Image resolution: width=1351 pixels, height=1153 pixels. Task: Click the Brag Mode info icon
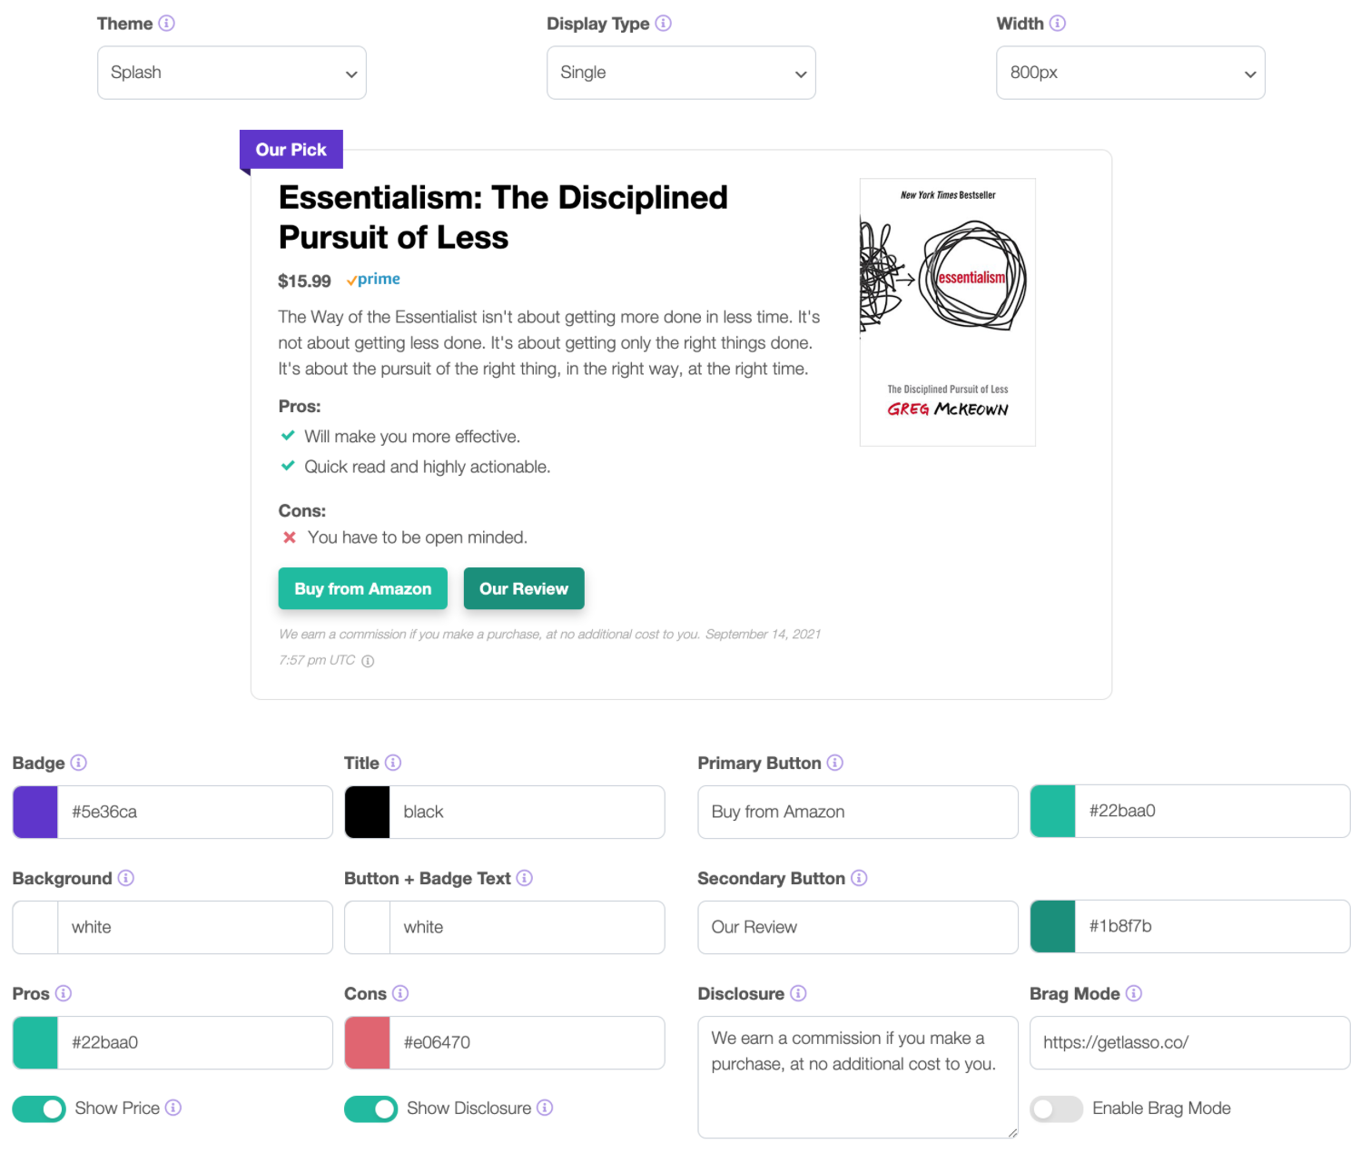click(x=1134, y=993)
